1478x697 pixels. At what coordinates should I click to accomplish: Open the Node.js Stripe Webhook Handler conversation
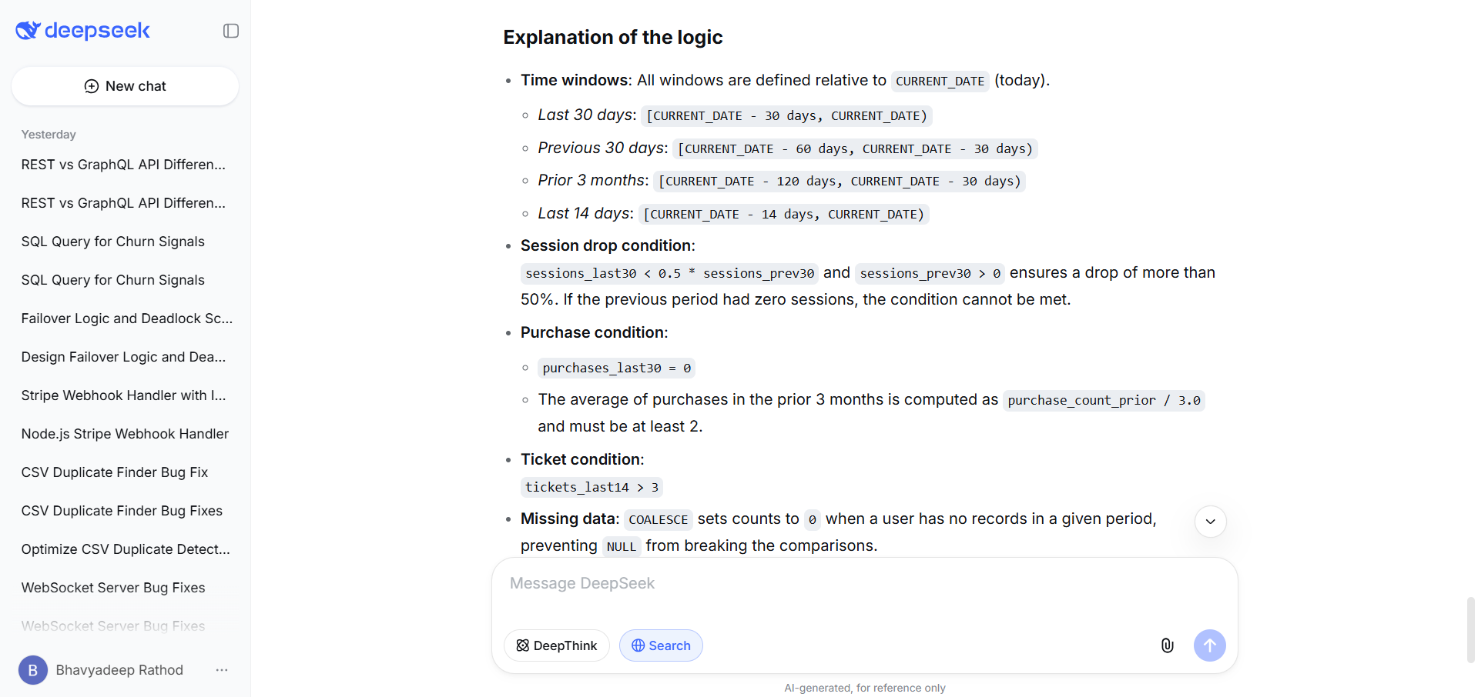point(125,433)
